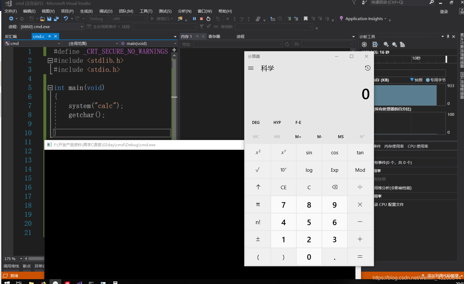Click Zoom In in diagnostic tools
This screenshot has height=284, width=464.
tap(386, 44)
